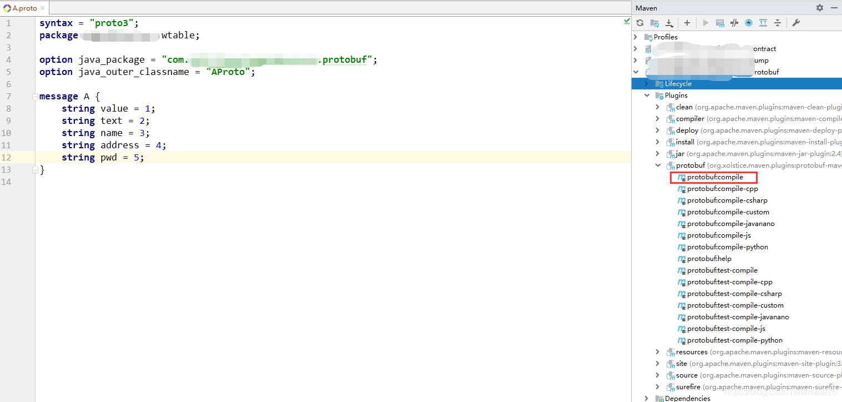Image resolution: width=842 pixels, height=402 pixels.
Task: Select the protobuf:test-compile-python goal
Action: pos(735,340)
